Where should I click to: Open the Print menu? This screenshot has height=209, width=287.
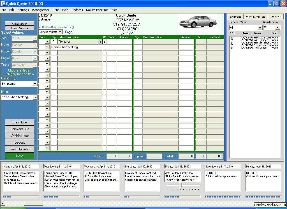(x=56, y=10)
